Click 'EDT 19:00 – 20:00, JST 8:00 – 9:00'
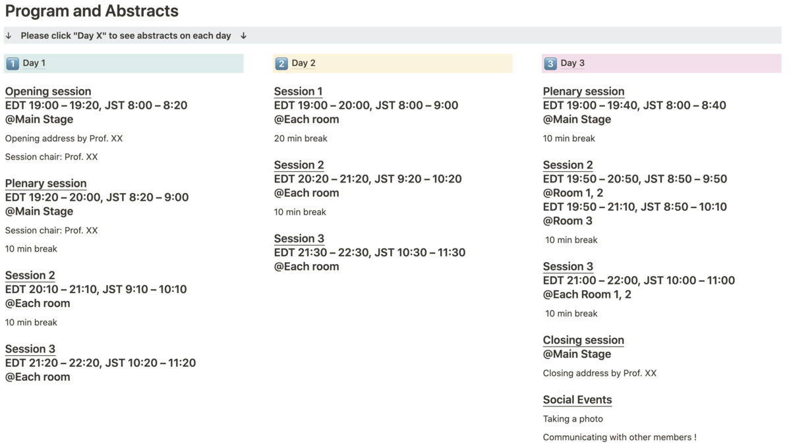The image size is (791, 446). tap(366, 105)
